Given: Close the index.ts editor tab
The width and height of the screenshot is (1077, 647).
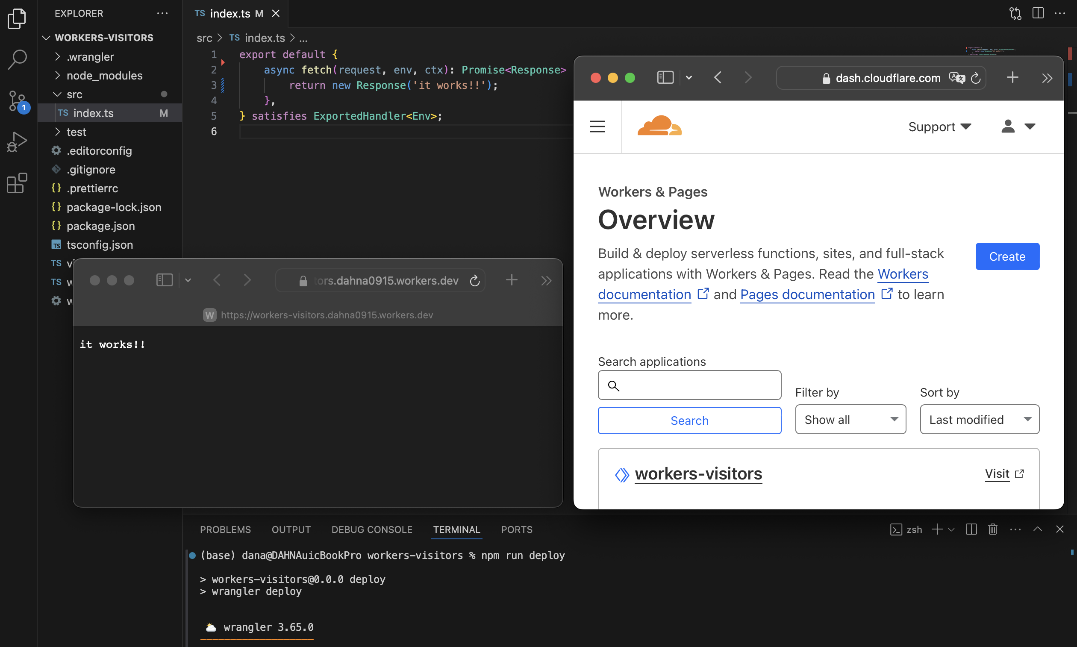Looking at the screenshot, I should [x=276, y=14].
